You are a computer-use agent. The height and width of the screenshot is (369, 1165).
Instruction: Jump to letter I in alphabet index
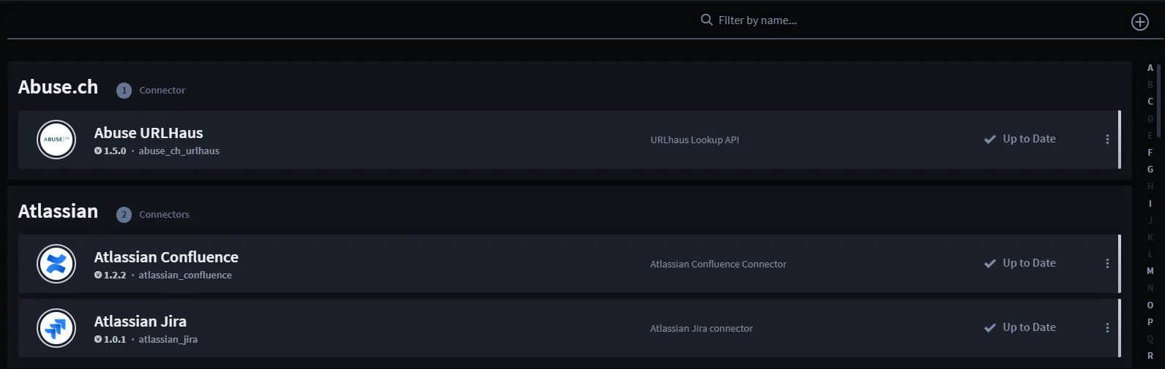click(1150, 204)
